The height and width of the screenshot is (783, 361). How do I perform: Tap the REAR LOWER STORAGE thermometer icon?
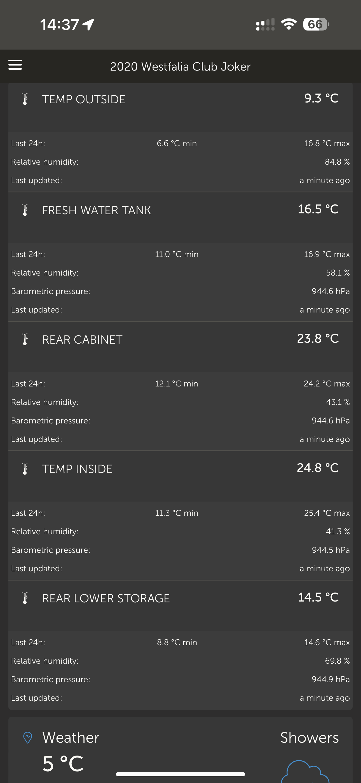click(x=25, y=598)
